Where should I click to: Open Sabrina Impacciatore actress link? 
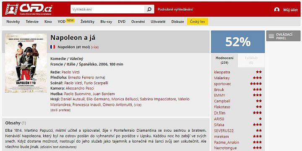pyautogui.click(x=158, y=99)
